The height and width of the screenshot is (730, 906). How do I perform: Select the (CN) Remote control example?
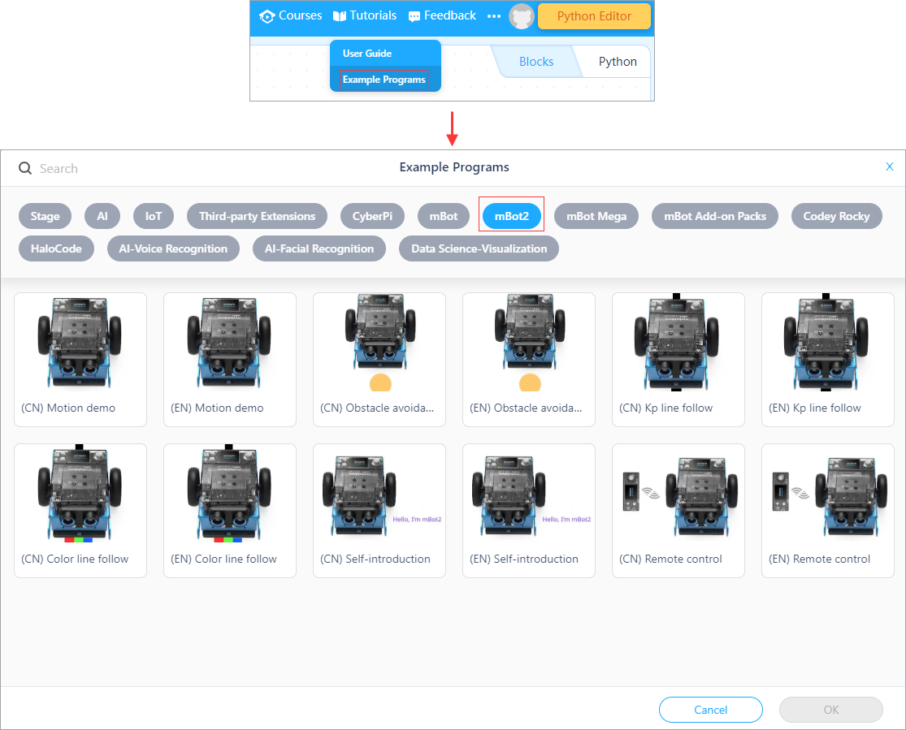pos(678,511)
